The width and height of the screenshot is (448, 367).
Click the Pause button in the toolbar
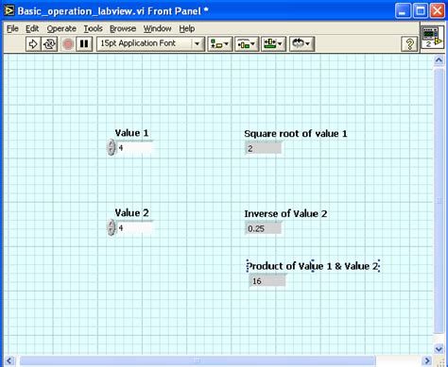pyautogui.click(x=84, y=43)
